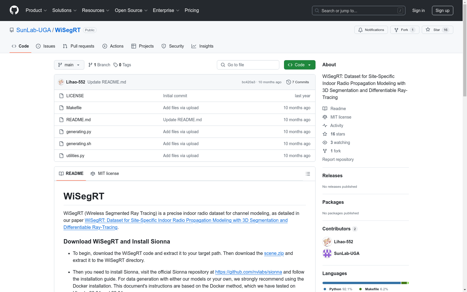Screen dimensions: 467x292
Task: Expand the Open Source menu
Action: [131, 11]
